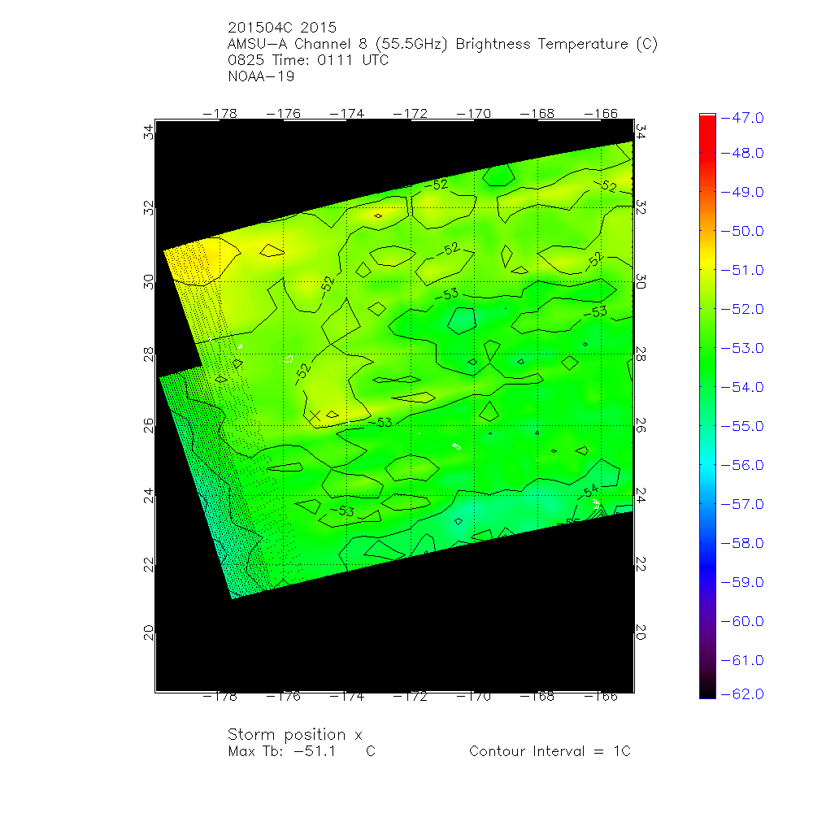This screenshot has height=813, width=813.
Task: Click the "-54" contour label on the map
Action: (590, 490)
